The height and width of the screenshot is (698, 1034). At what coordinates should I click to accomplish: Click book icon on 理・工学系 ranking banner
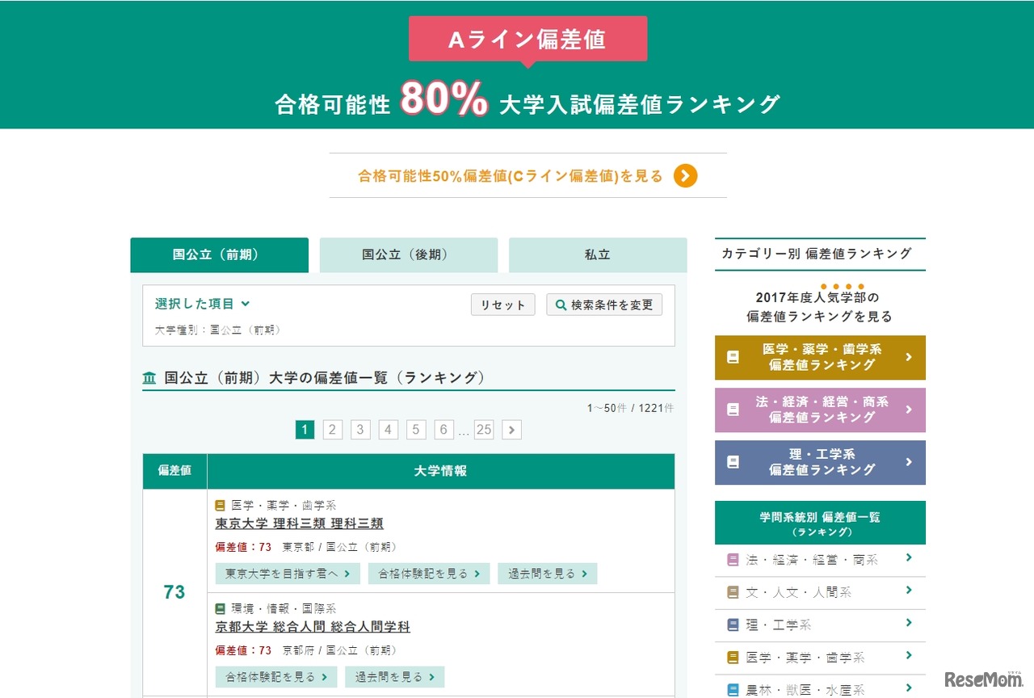(x=733, y=462)
